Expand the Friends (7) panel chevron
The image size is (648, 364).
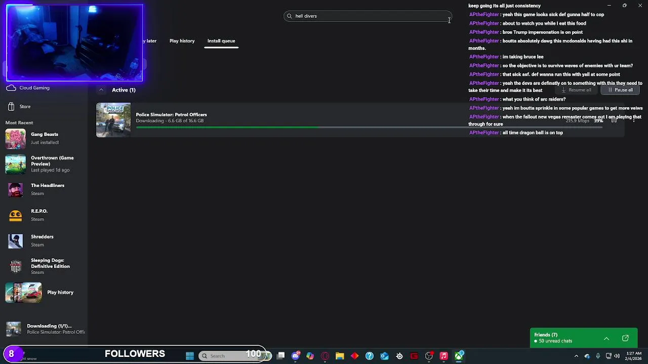[606, 338]
